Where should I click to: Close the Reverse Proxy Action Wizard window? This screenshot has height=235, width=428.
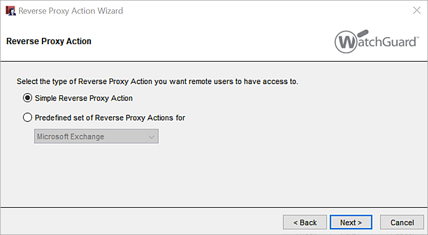point(416,10)
